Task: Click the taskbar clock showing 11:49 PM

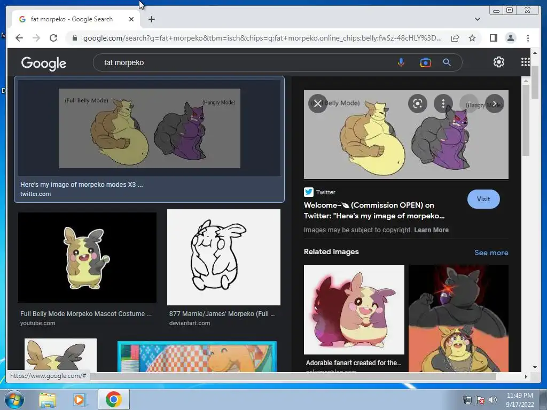Action: click(x=520, y=399)
